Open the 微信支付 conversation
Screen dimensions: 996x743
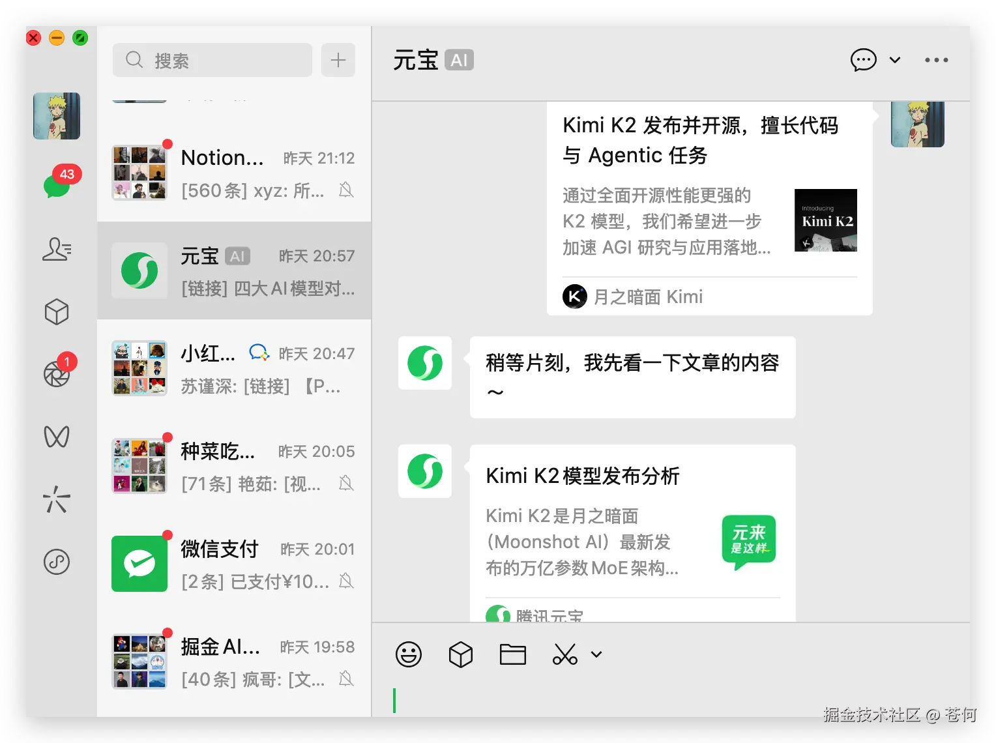(x=235, y=564)
